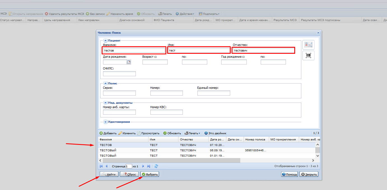Image resolution: width=387 pixels, height=190 pixels.
Task: Click the Добавить button in the results toolbar
Action: [108, 133]
